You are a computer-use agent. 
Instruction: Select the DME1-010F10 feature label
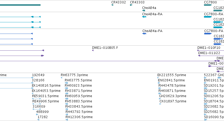click(209, 48)
